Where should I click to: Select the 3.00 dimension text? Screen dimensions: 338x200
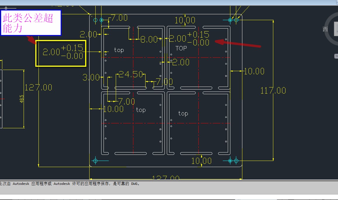click(x=91, y=77)
